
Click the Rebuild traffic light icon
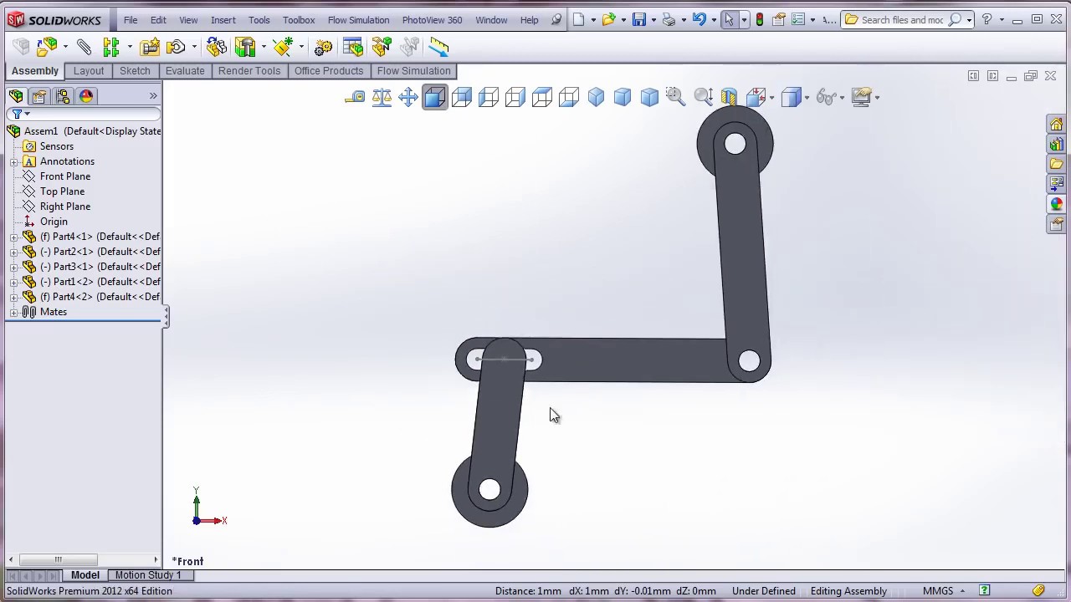click(760, 19)
